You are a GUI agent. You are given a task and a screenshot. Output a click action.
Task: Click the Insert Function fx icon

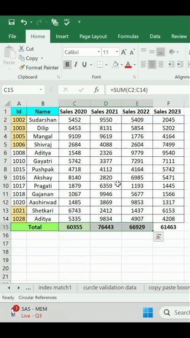click(x=97, y=90)
